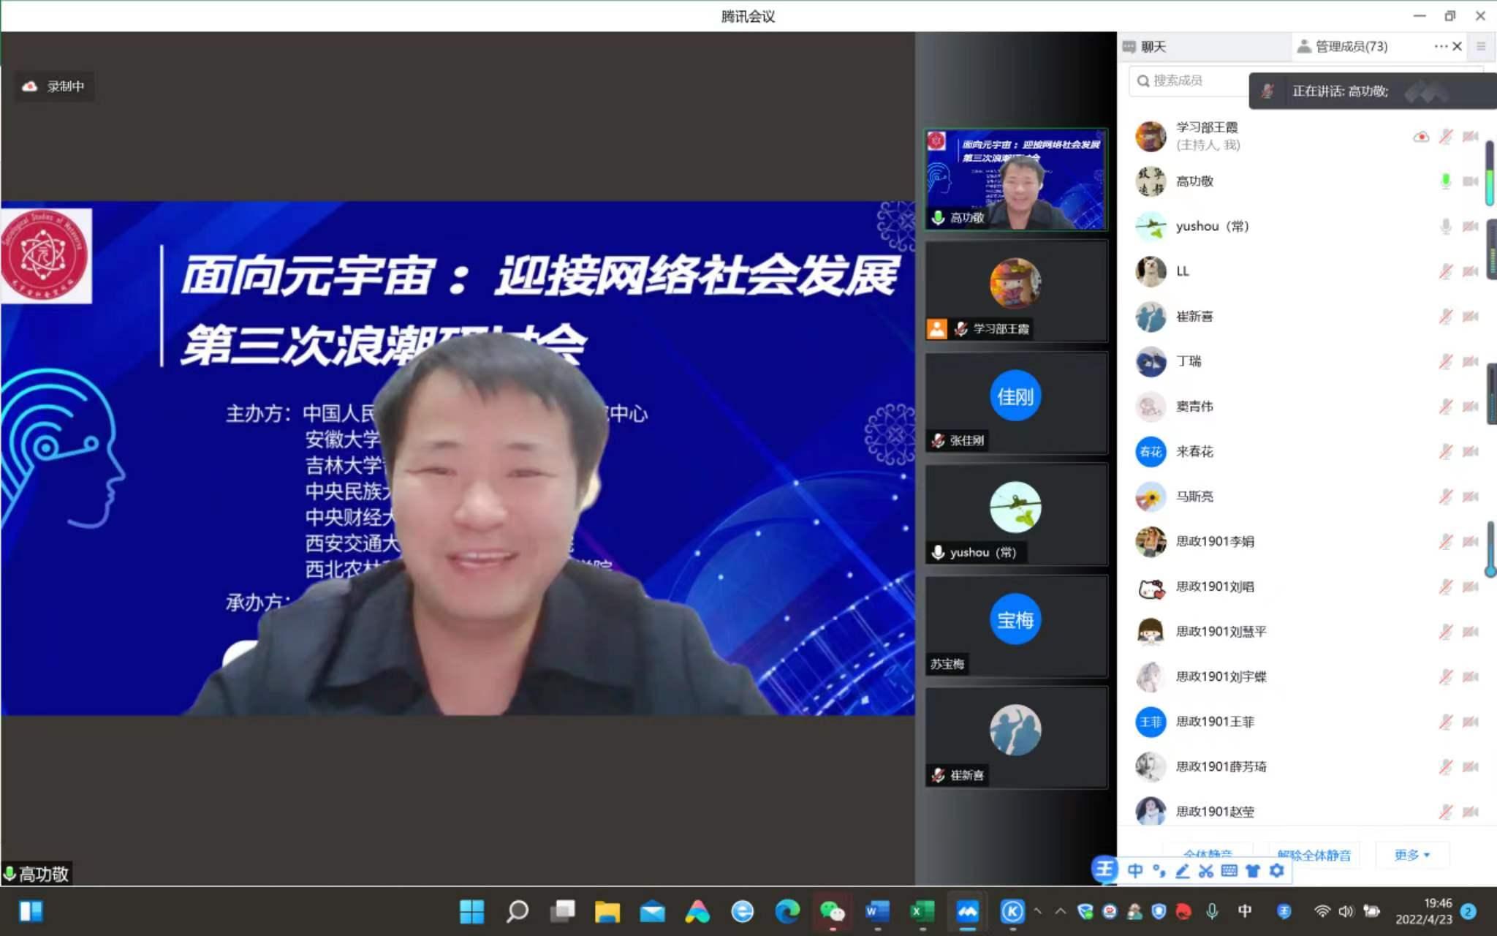The width and height of the screenshot is (1497, 936).
Task: Click the hamburger menu icon beside panel tabs
Action: point(1481,46)
